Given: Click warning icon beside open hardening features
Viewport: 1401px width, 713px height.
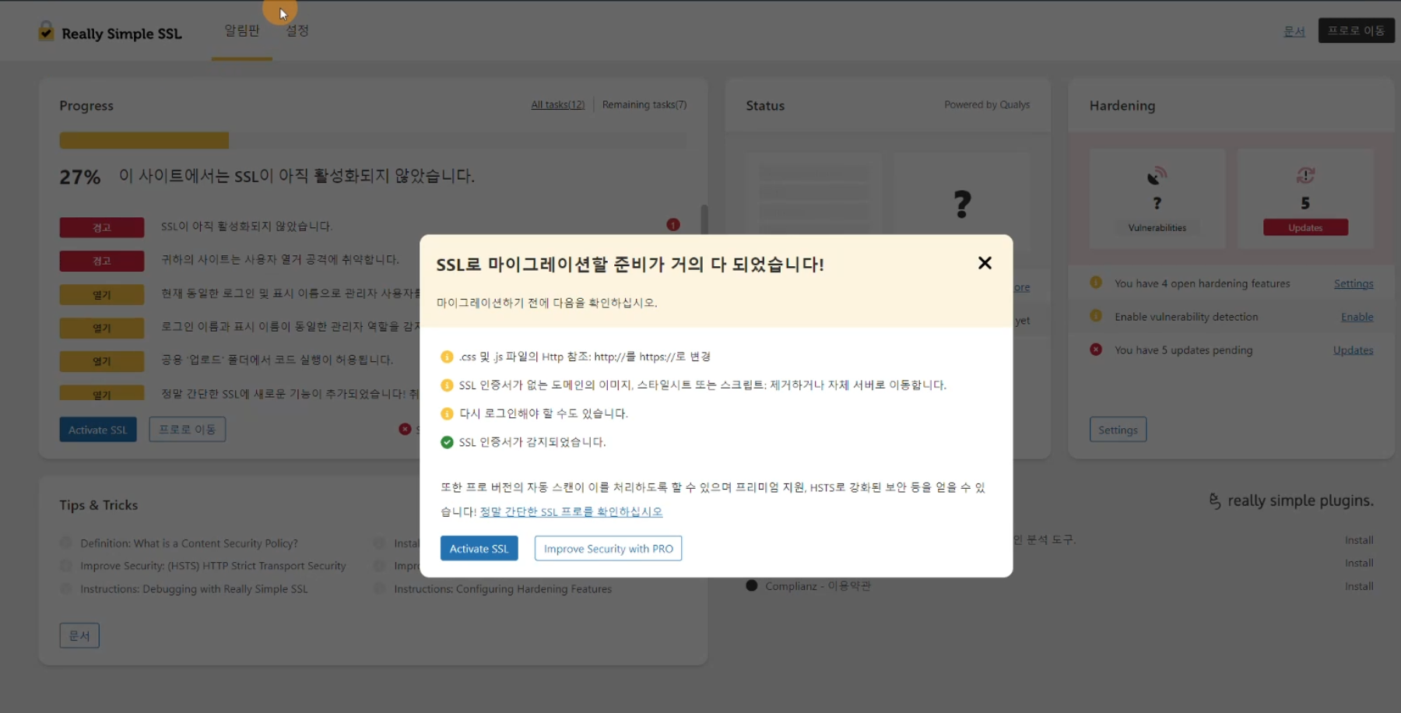Looking at the screenshot, I should coord(1096,283).
